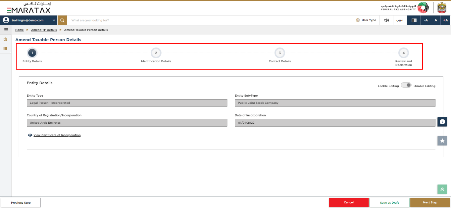This screenshot has height=209, width=451.
Task: Switch language to Arabic
Action: click(400, 20)
